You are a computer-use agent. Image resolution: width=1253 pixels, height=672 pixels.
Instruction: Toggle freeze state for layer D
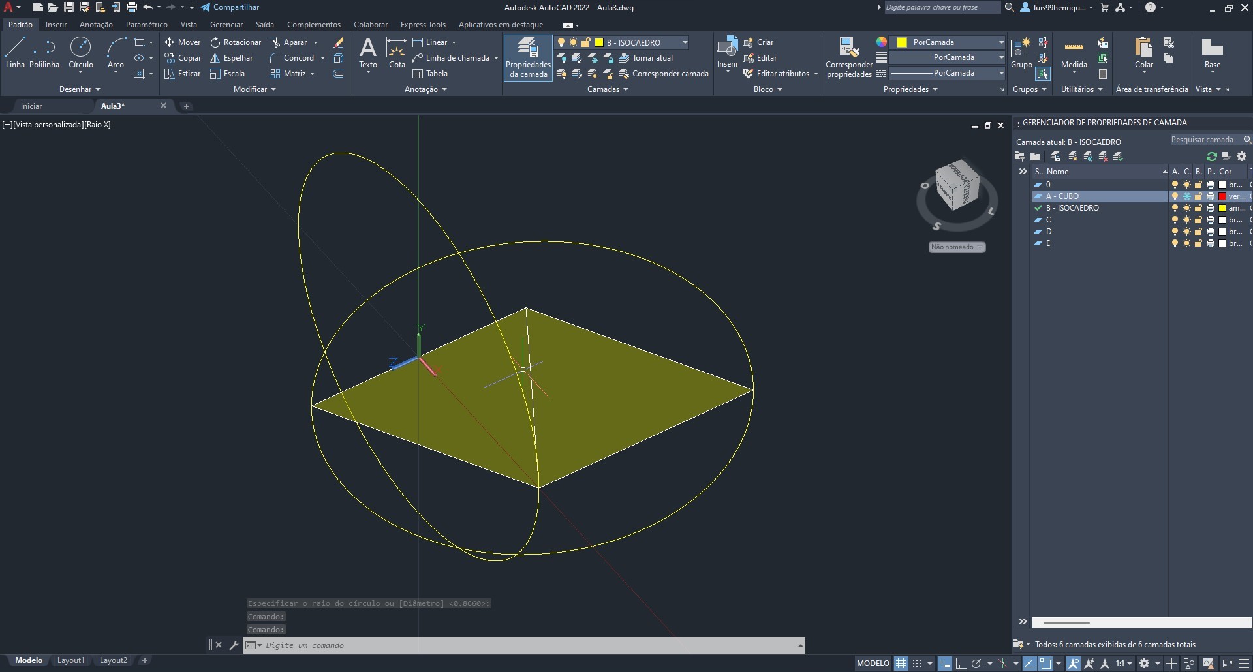point(1186,232)
